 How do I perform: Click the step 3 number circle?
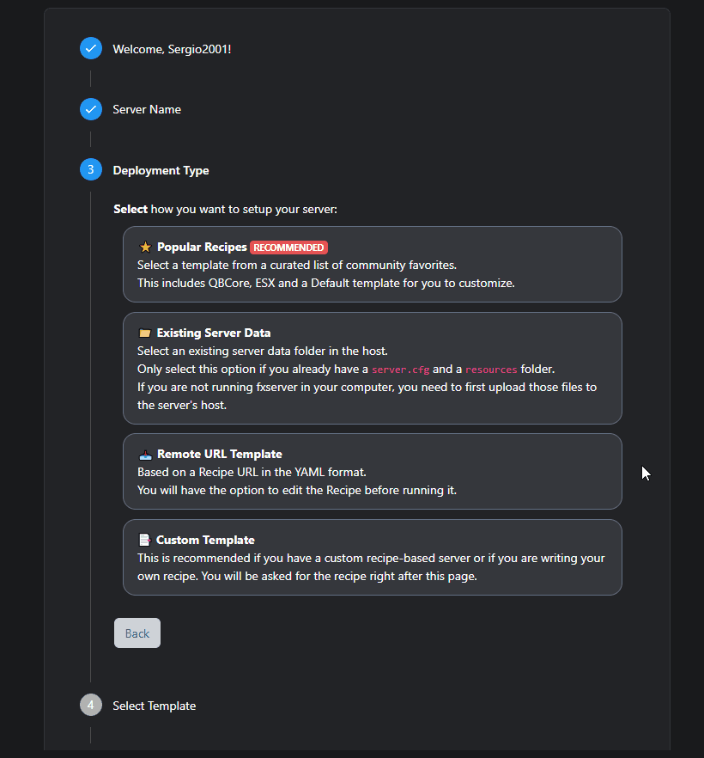[91, 169]
